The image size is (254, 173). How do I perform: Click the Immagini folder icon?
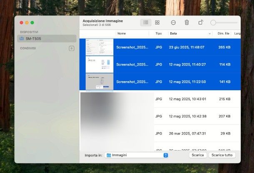109,155
